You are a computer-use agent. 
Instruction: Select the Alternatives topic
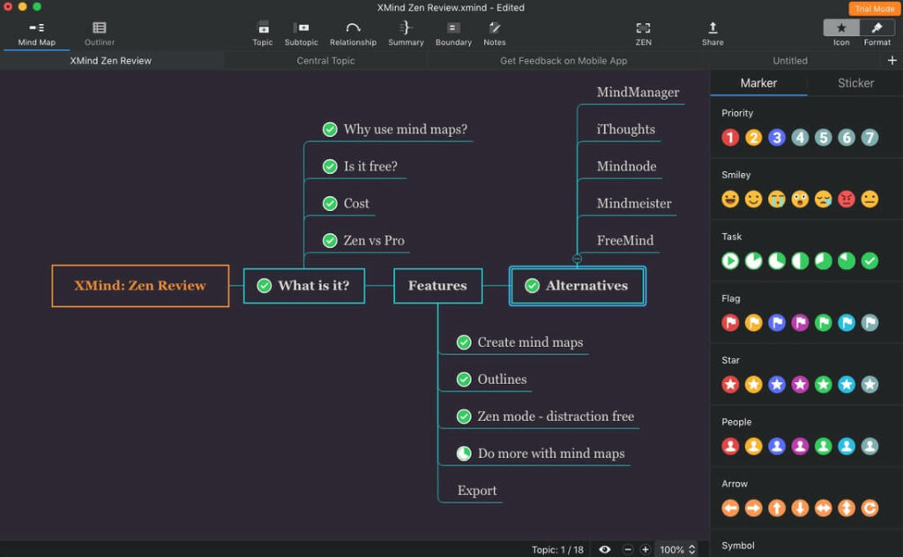pyautogui.click(x=577, y=285)
